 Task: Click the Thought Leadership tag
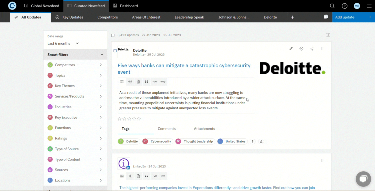195,141
